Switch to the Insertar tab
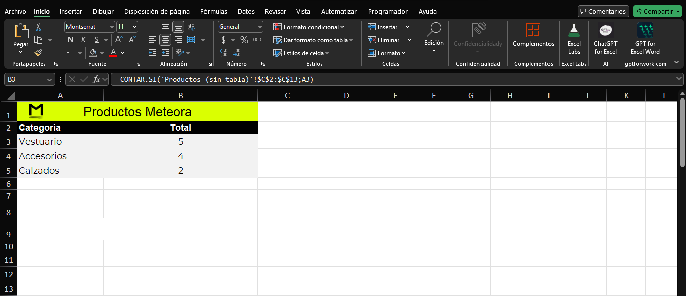This screenshot has height=296, width=686. click(x=71, y=11)
